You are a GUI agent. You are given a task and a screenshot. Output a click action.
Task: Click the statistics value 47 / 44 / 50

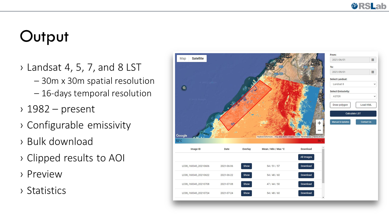pos(273,184)
